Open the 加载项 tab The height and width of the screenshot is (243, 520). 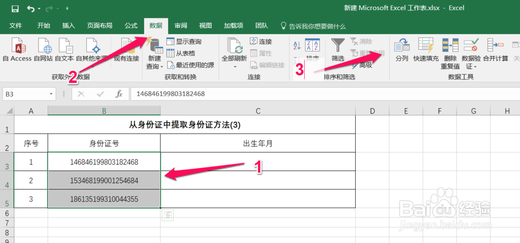[x=233, y=25]
